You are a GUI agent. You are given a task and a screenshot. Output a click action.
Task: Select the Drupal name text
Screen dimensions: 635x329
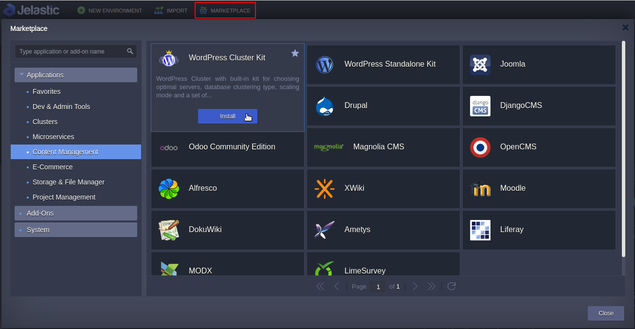[x=356, y=106]
